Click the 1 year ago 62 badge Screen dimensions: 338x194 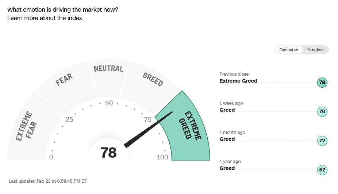point(322,170)
